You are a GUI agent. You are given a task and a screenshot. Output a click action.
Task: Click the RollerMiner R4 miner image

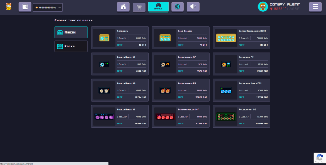coord(165,90)
